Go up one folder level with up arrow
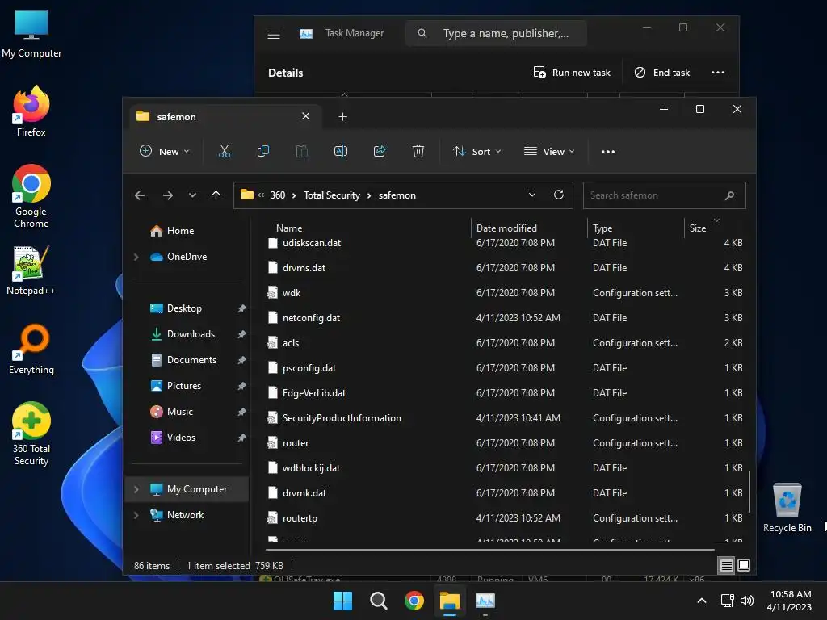Screen dimensions: 827x620 (x=216, y=195)
